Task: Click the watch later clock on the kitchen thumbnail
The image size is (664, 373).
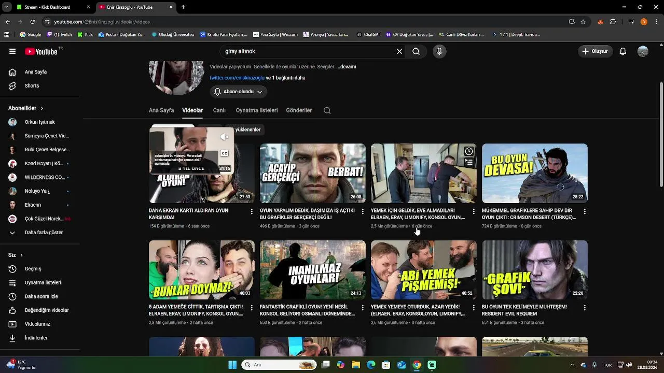Action: (468, 151)
